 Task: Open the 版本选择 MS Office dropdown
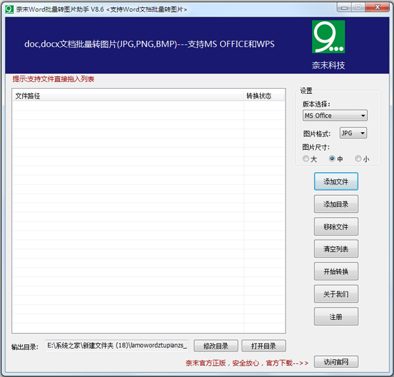(x=335, y=116)
